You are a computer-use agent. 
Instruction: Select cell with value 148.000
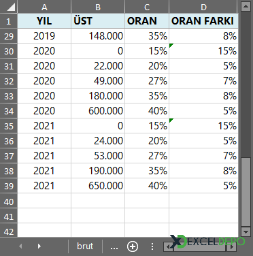[98, 36]
